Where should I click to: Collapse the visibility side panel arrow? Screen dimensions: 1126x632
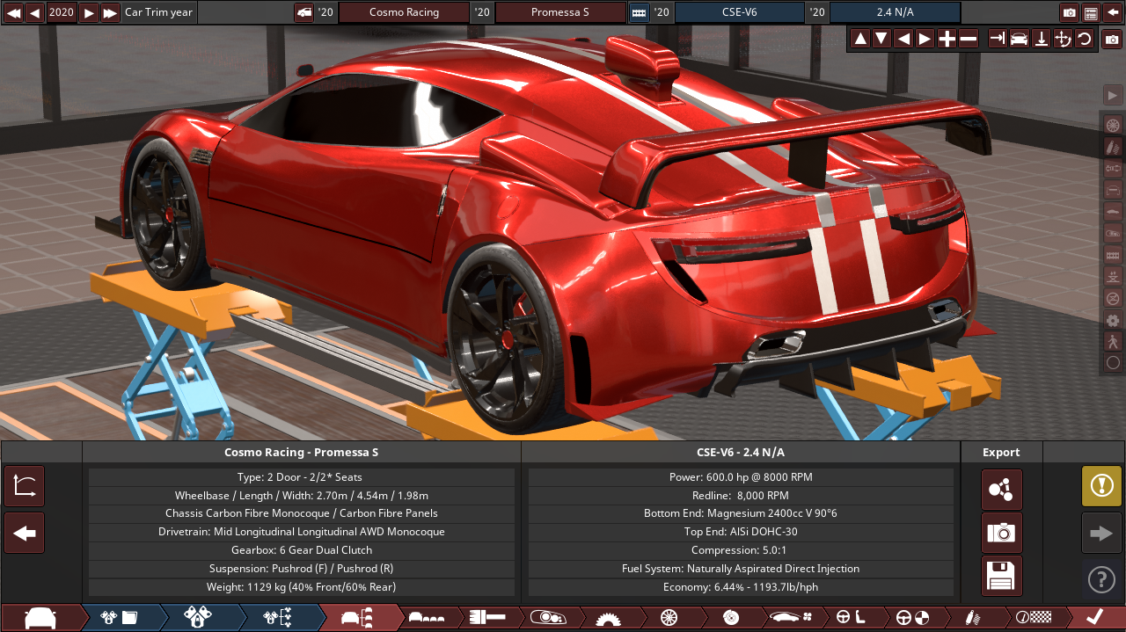click(1113, 95)
